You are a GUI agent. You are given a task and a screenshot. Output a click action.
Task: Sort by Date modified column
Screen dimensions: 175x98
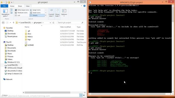66,27
